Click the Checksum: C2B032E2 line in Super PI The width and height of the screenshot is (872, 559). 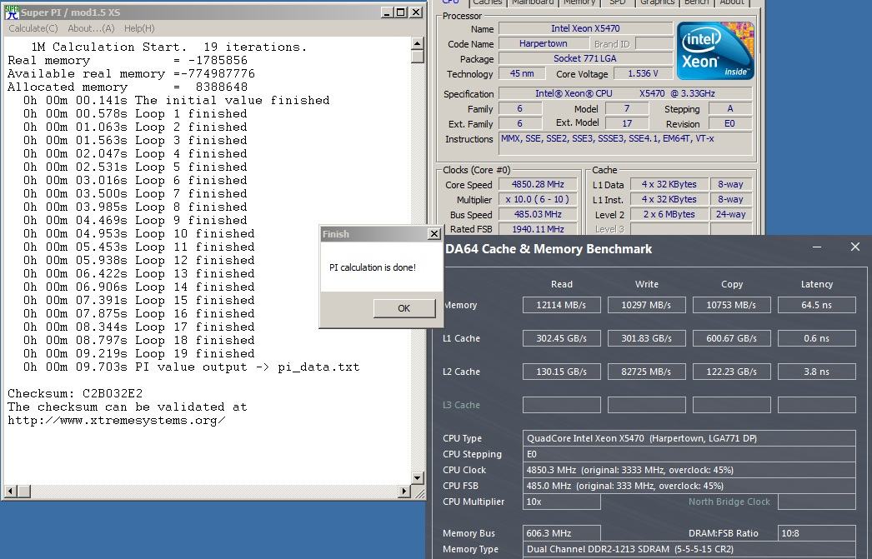tap(75, 393)
